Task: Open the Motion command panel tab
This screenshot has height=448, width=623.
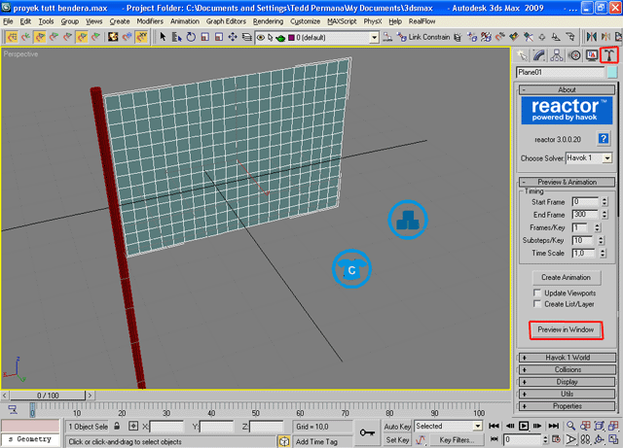Action: point(574,55)
